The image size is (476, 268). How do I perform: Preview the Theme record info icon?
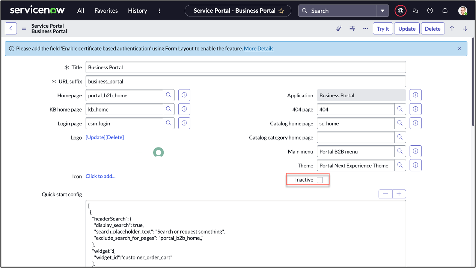point(416,165)
